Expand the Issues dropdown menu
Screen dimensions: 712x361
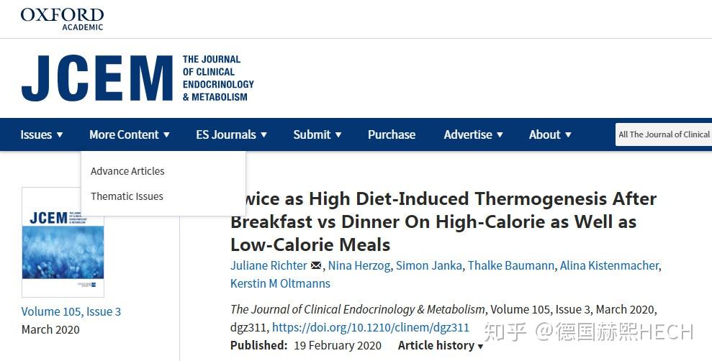[41, 134]
